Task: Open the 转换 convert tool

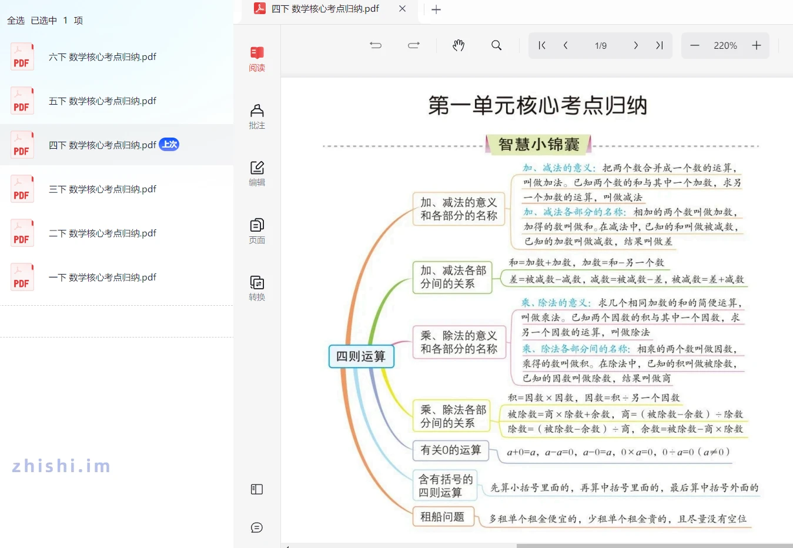Action: point(257,288)
